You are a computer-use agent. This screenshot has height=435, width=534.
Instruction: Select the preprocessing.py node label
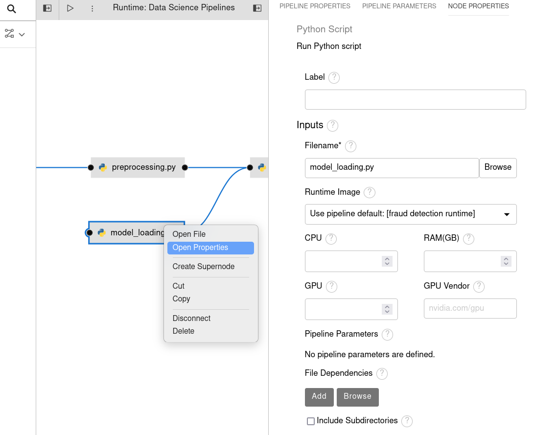point(144,167)
